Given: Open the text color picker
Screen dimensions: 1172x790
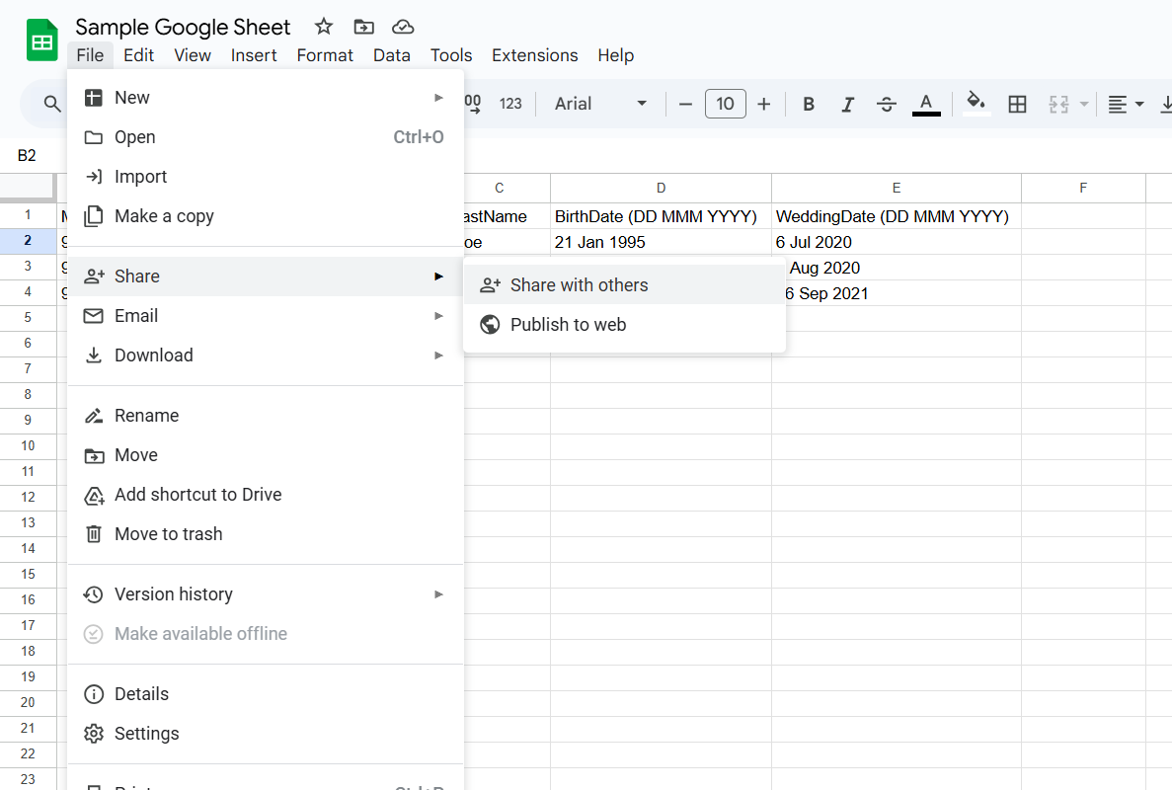Looking at the screenshot, I should coord(926,104).
